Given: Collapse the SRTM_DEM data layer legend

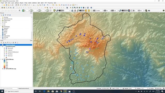Looking at the screenshot, I should tap(1, 59).
